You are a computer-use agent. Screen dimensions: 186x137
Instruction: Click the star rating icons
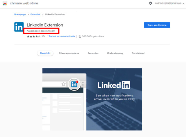coord(33,36)
